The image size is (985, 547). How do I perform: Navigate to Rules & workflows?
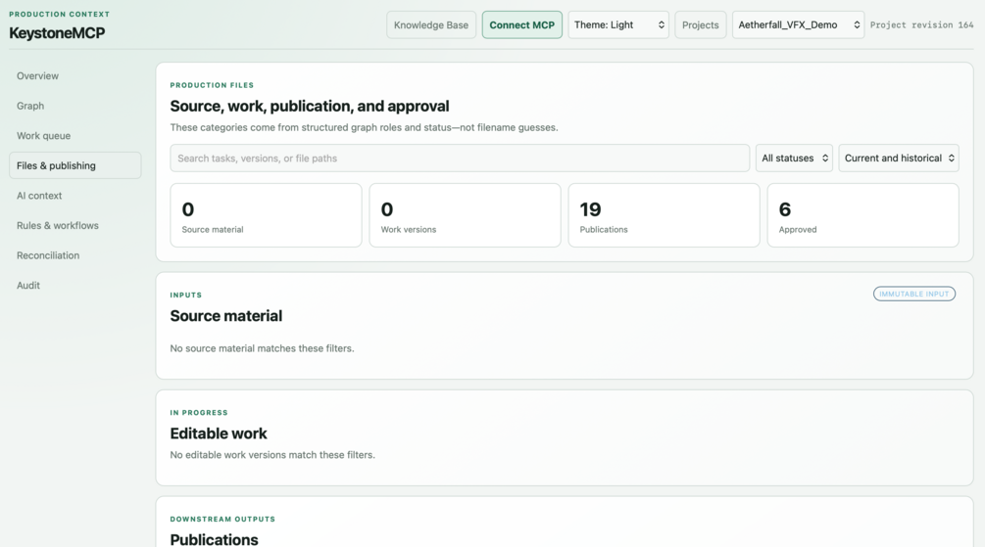[74, 225]
